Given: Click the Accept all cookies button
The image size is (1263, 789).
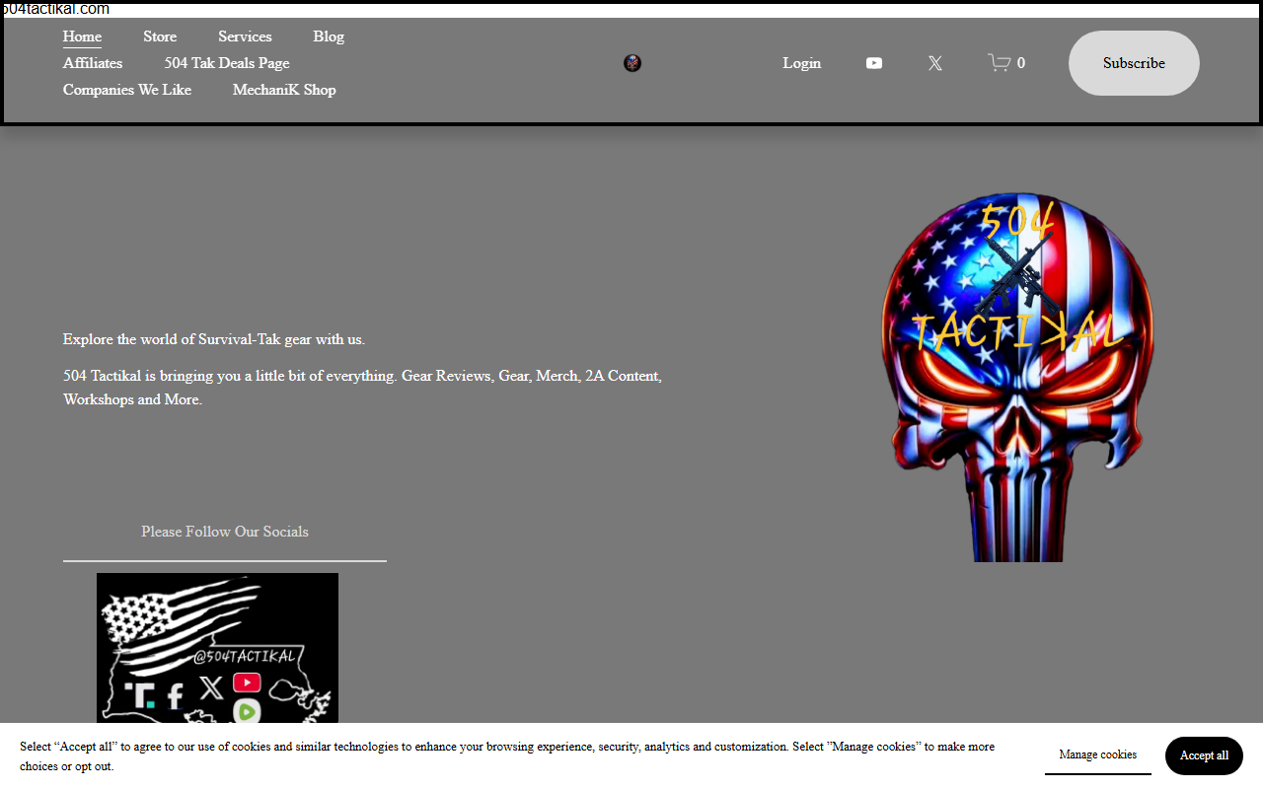Looking at the screenshot, I should (x=1204, y=755).
